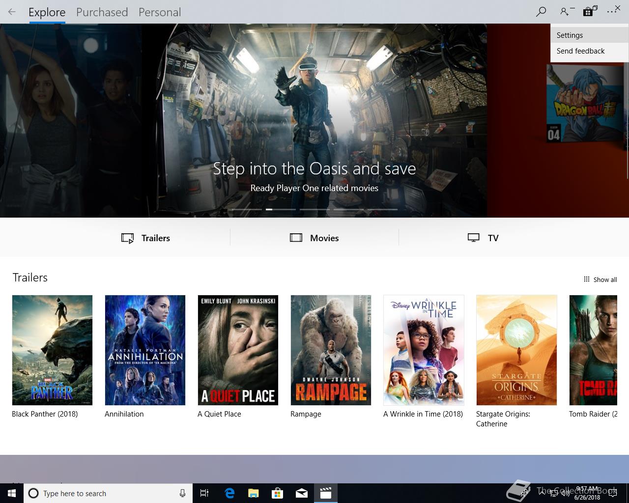Open Annihilation trailer poster
The width and height of the screenshot is (629, 503).
click(145, 350)
